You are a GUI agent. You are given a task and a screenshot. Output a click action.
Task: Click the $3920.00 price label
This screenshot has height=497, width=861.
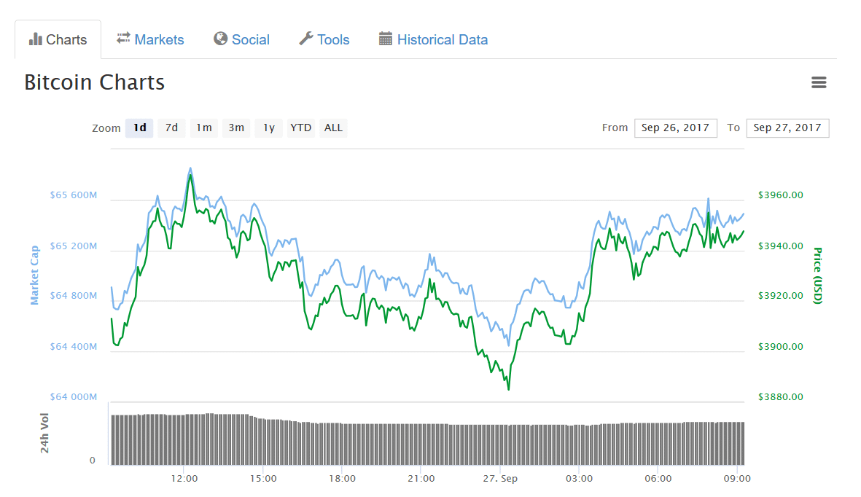[780, 295]
